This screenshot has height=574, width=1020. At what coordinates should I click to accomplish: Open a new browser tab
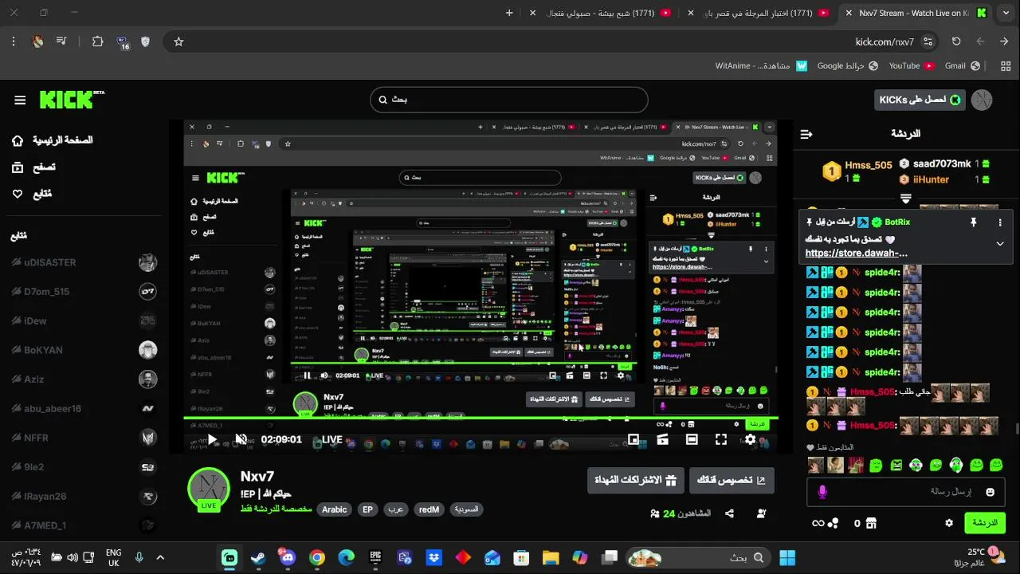(x=509, y=13)
